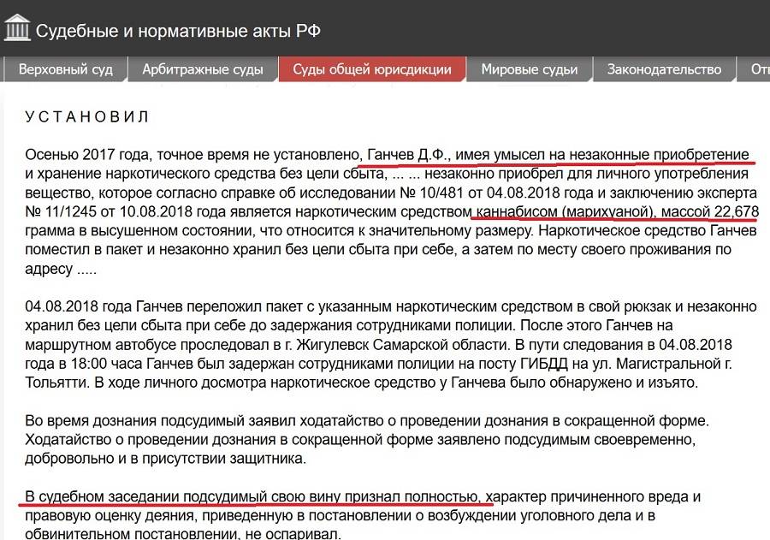
Task: Click the mass value 22,678
Action: (x=737, y=211)
